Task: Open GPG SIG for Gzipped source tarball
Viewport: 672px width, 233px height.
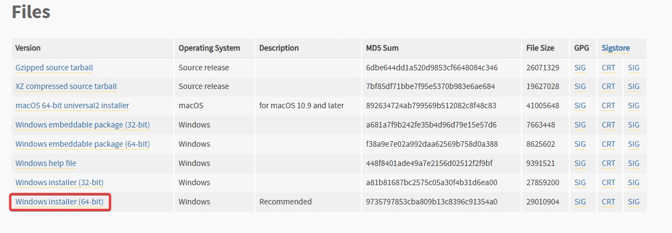Action: pyautogui.click(x=580, y=68)
